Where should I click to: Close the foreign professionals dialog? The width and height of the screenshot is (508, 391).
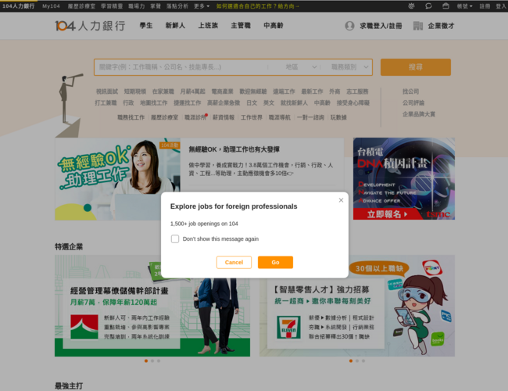pos(341,200)
